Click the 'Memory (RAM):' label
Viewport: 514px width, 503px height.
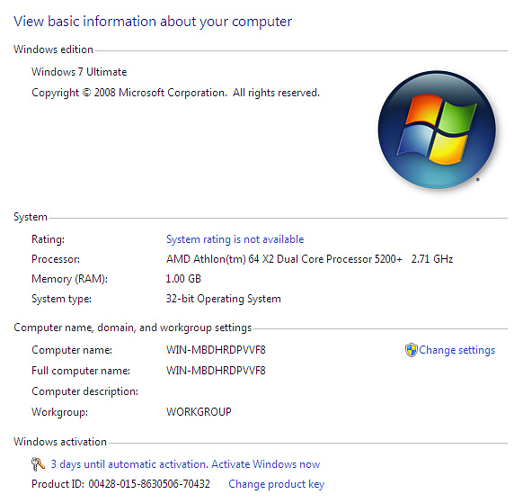[x=69, y=280]
